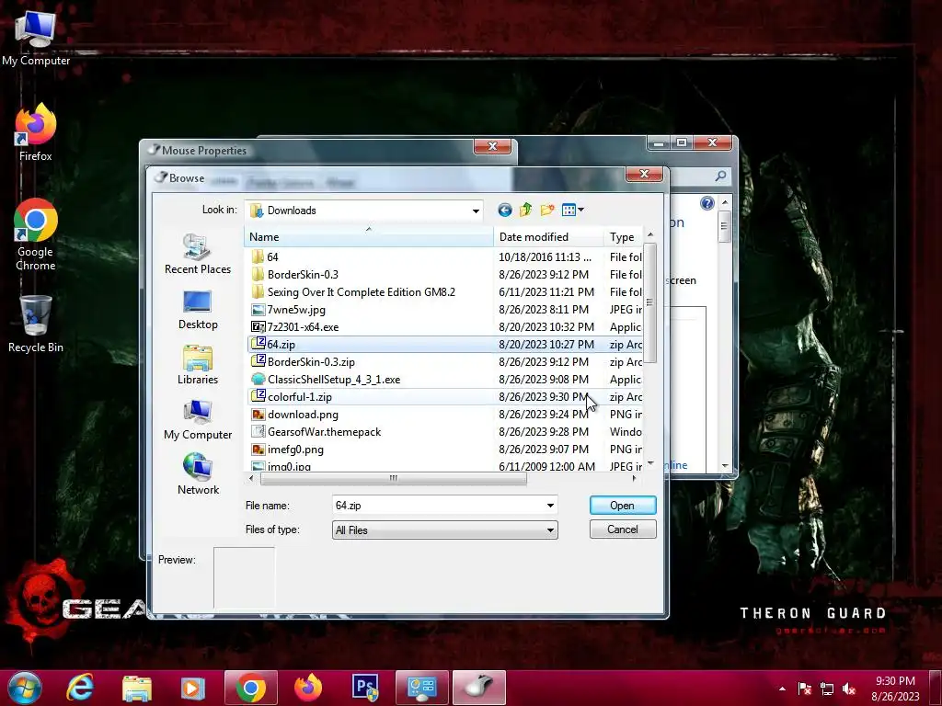Click help icon in background window
This screenshot has width=942, height=706.
coord(707,203)
